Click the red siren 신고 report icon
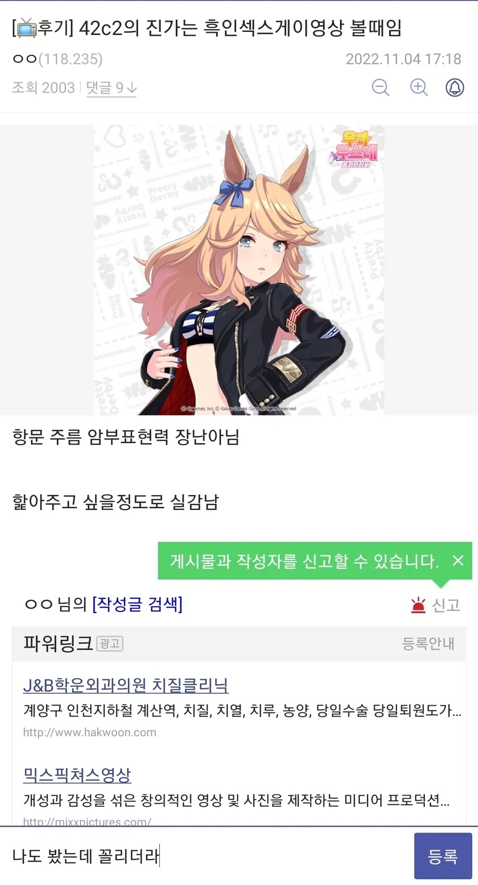Image resolution: width=478 pixels, height=885 pixels. [419, 605]
